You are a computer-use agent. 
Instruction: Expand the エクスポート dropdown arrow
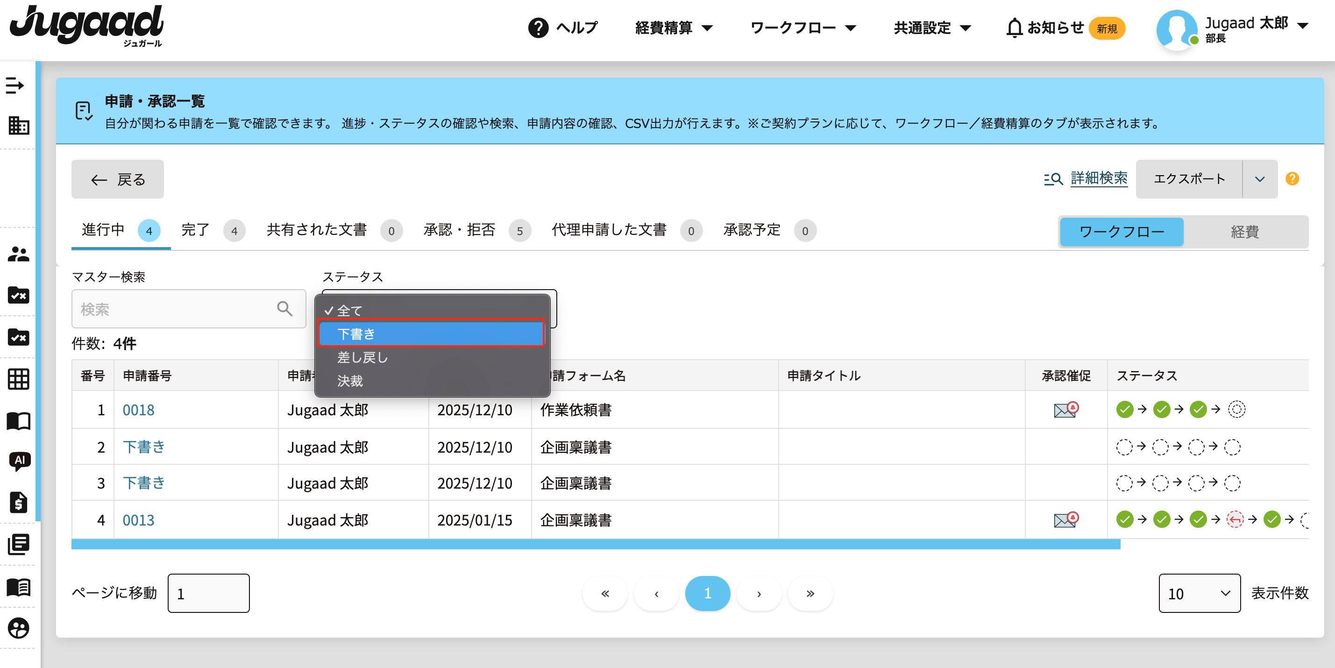coord(1259,179)
